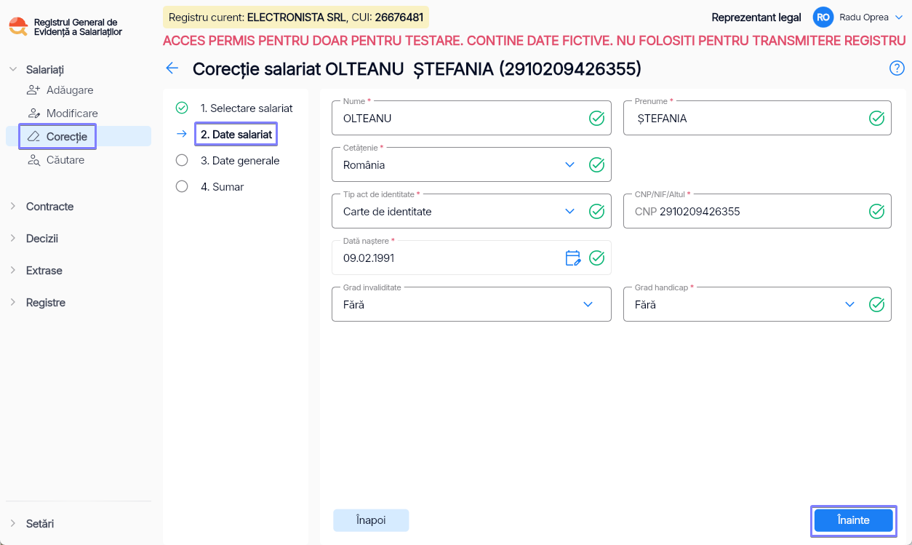Expand the Decizii sidebar section
The width and height of the screenshot is (912, 545).
click(x=12, y=238)
